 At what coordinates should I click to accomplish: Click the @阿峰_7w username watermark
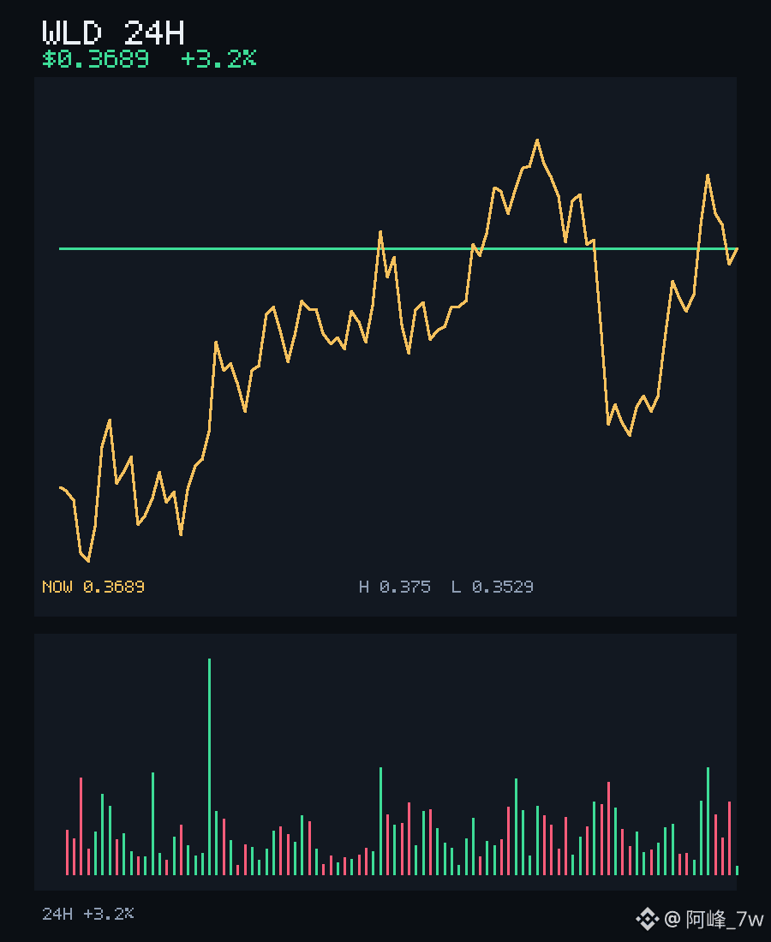click(714, 919)
